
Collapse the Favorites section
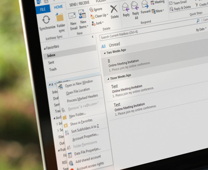45,49
